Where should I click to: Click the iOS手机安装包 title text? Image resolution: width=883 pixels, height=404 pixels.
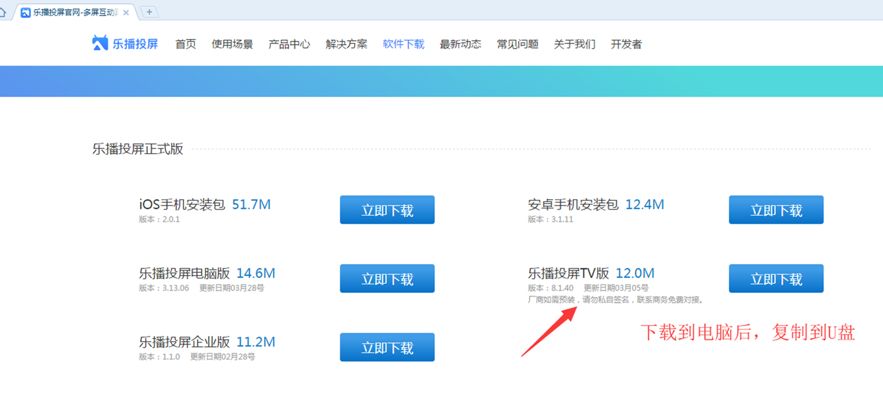point(182,205)
